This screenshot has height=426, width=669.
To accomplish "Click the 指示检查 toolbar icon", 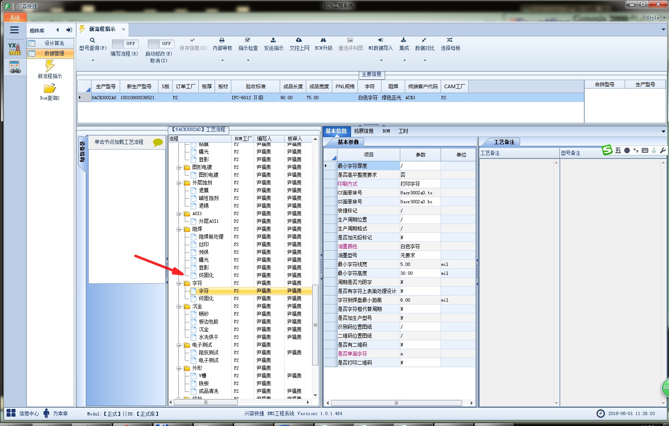I will coord(248,40).
